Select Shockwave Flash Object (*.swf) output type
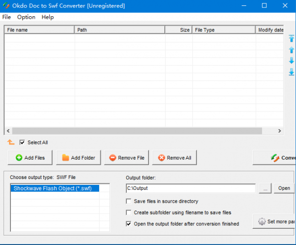296x245 pixels. (55, 188)
